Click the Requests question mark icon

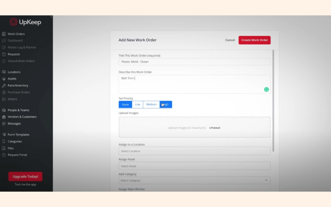point(4,54)
